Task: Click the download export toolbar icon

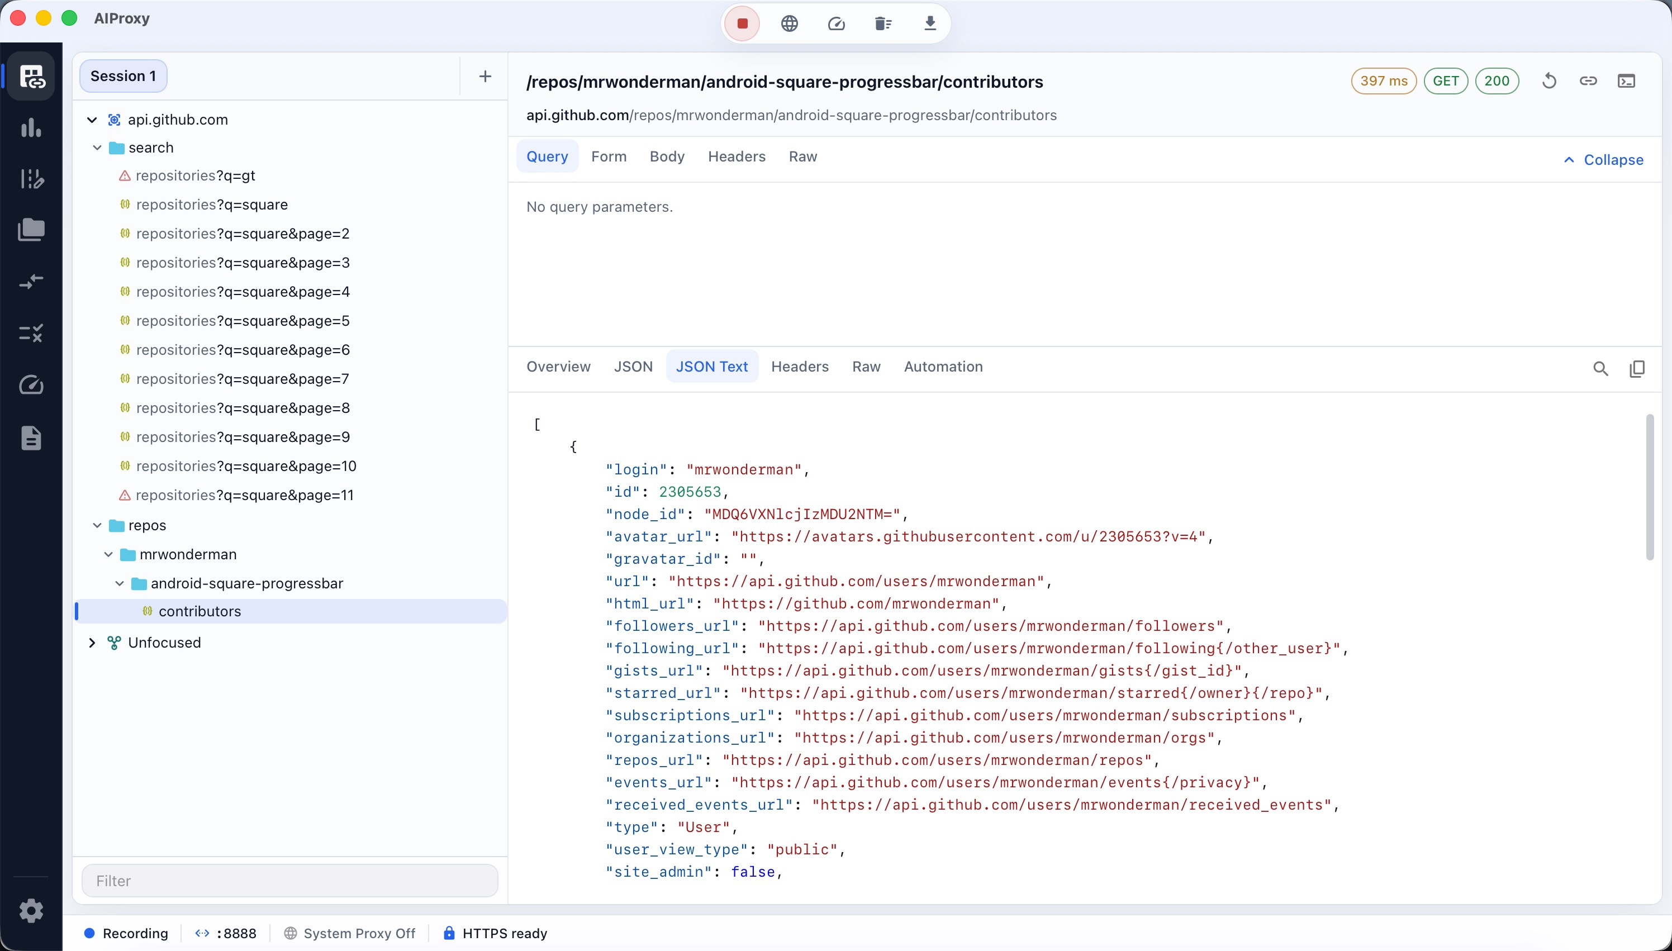Action: (930, 23)
